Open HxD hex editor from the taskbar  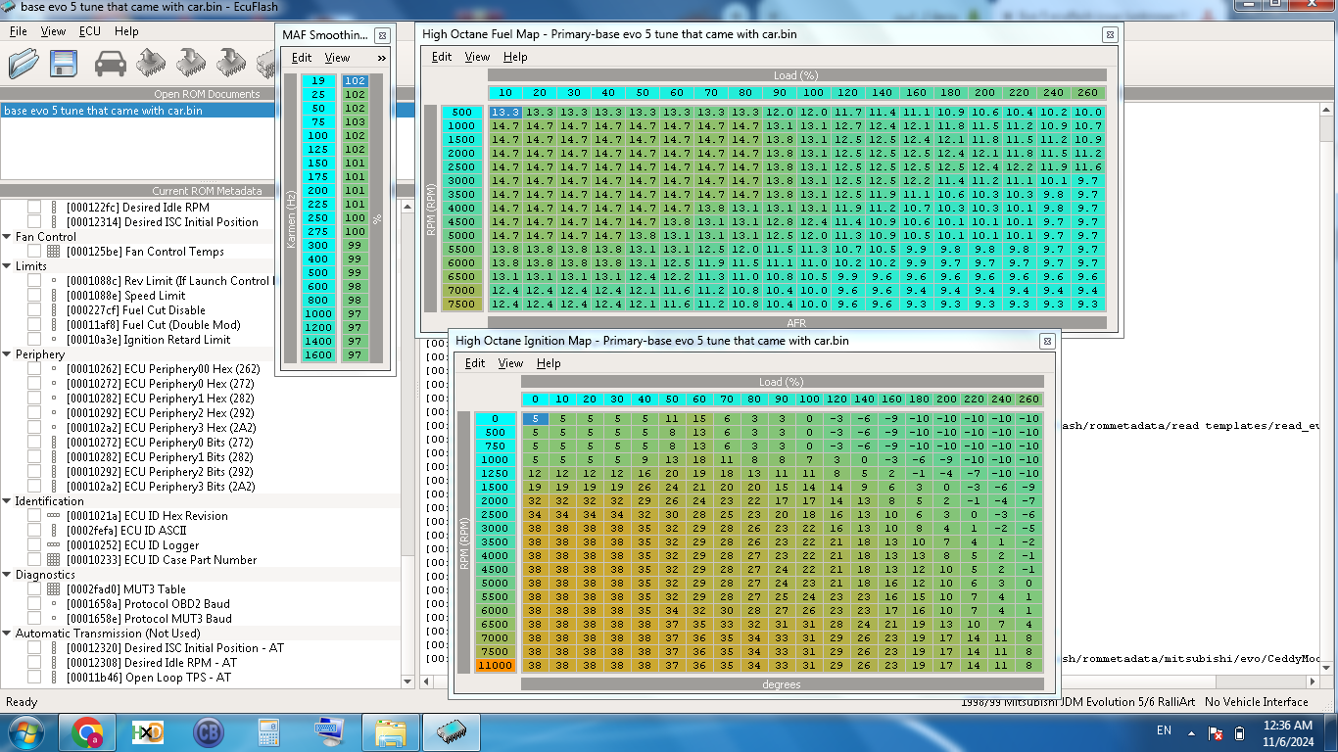[148, 731]
